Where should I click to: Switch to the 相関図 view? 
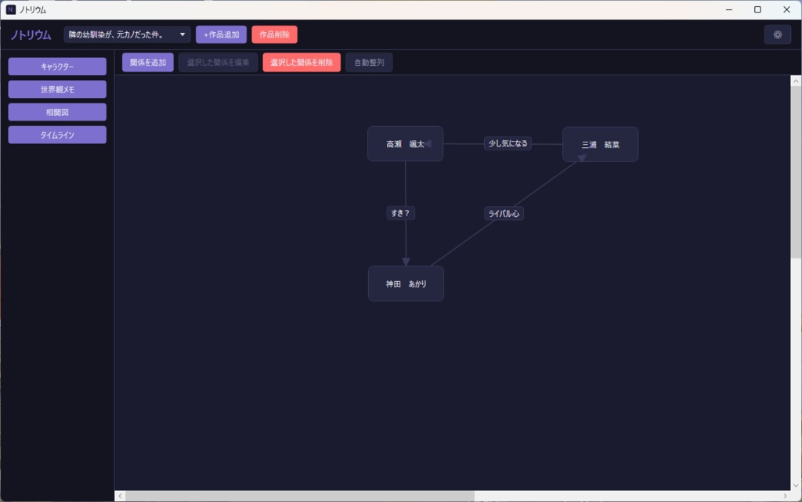57,112
